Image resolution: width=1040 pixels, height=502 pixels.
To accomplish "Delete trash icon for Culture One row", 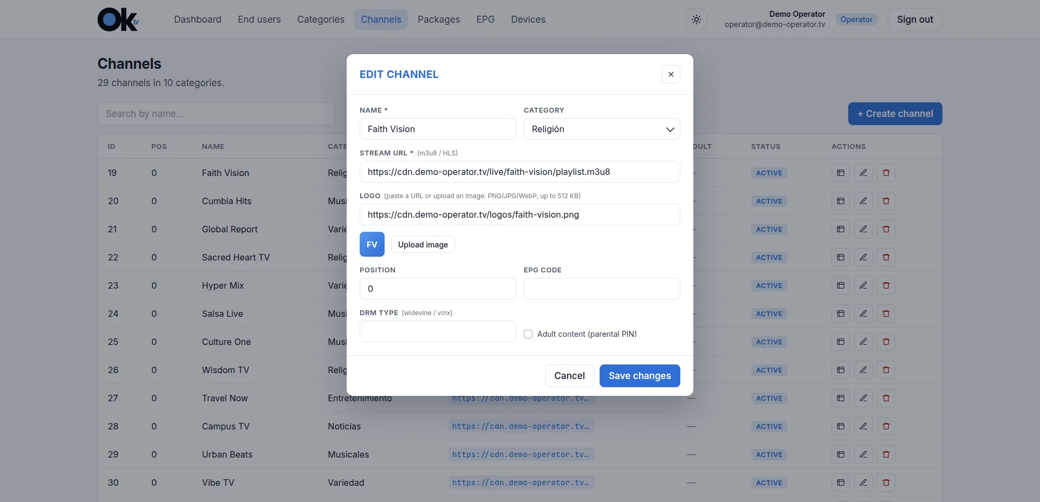I will tap(886, 342).
